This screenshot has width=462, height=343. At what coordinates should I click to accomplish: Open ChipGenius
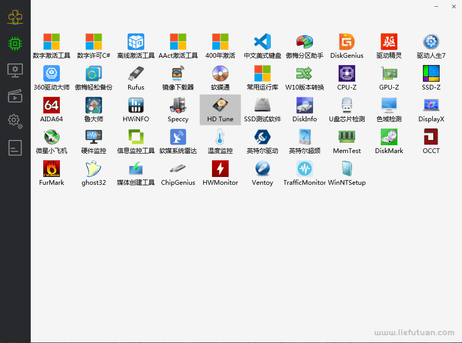coord(178,173)
